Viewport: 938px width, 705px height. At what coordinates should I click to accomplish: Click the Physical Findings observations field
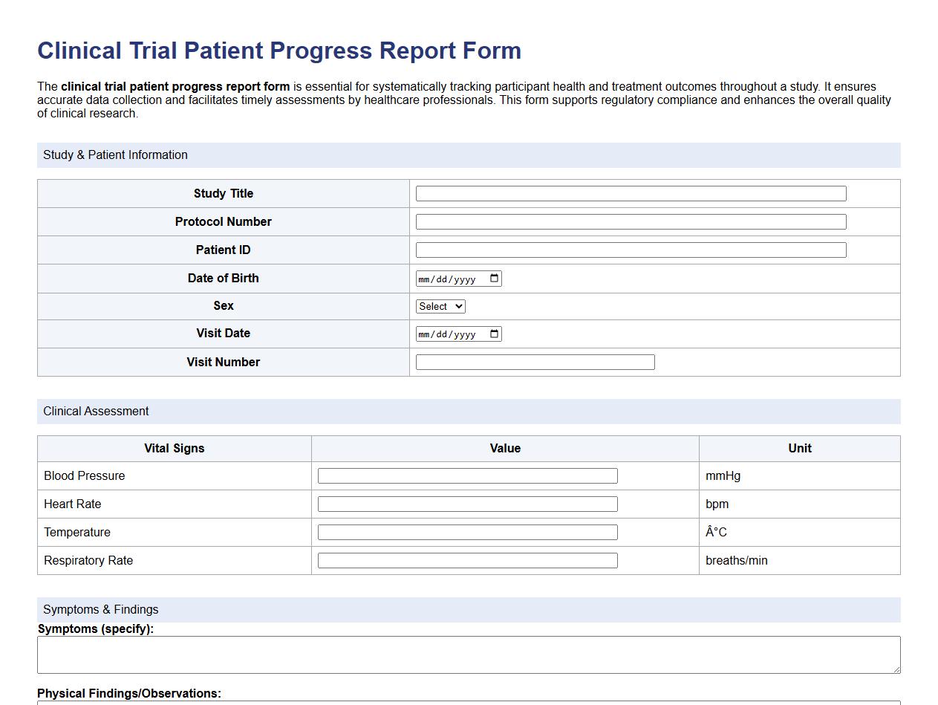468,703
